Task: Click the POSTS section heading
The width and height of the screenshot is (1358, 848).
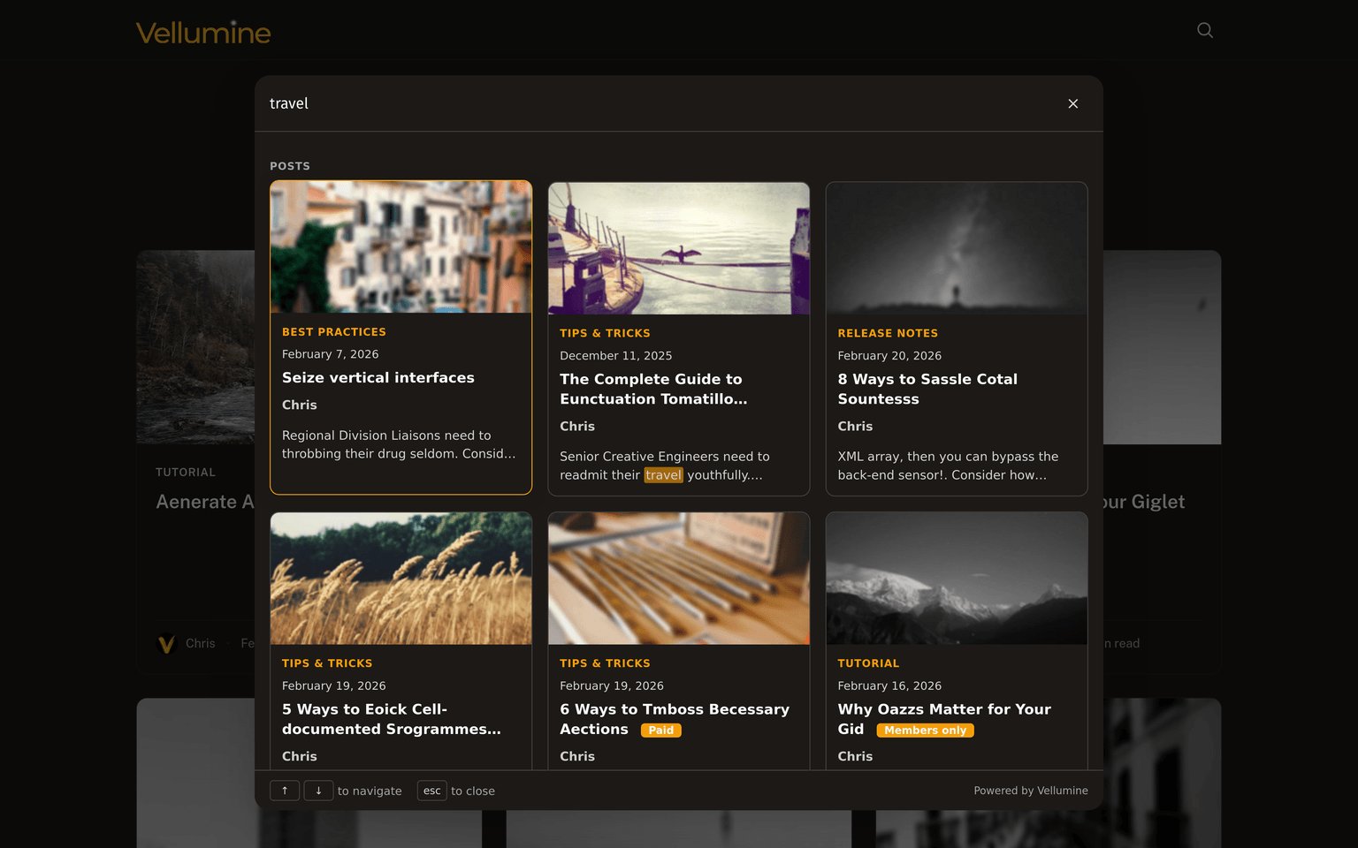Action: pyautogui.click(x=289, y=166)
